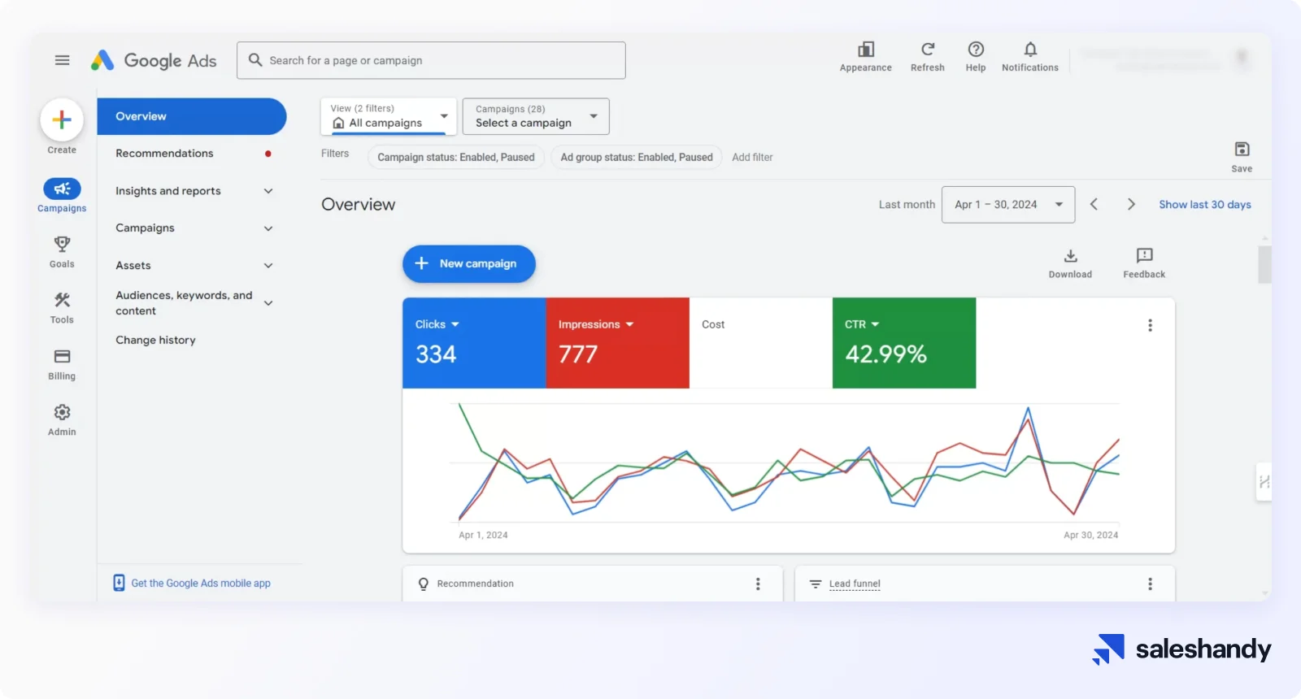Click the search for page or campaign field
This screenshot has width=1301, height=699.
[431, 61]
